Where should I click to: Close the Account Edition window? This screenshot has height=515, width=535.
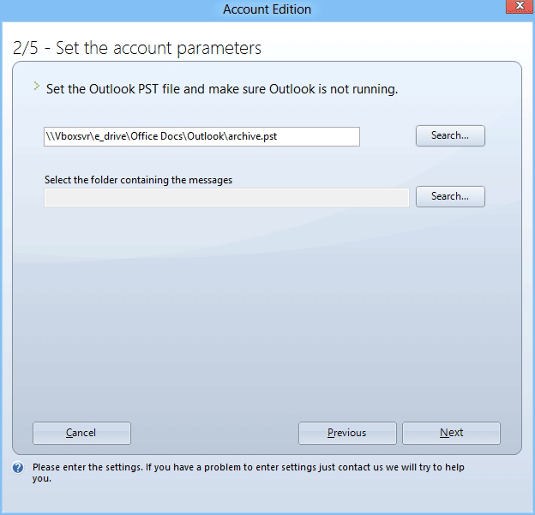pos(520,6)
